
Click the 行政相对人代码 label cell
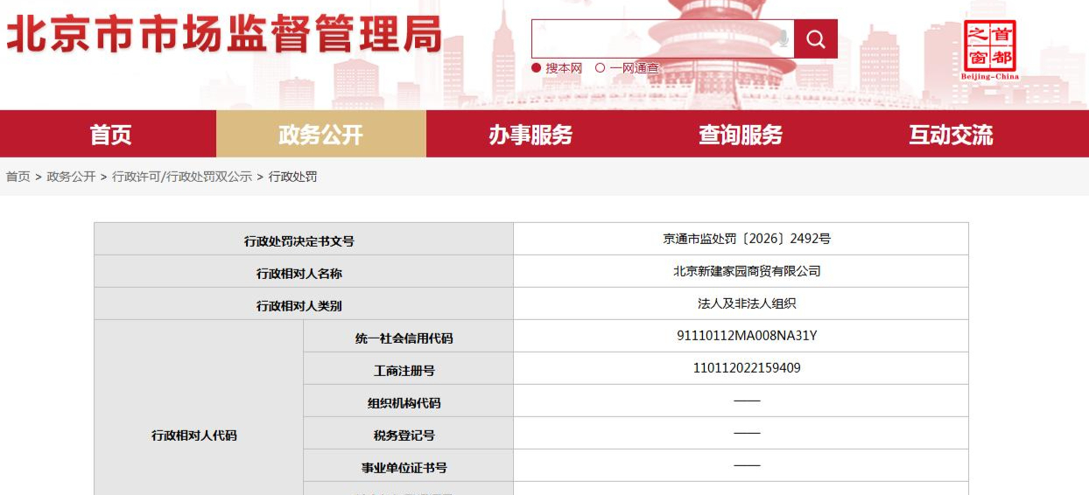[x=199, y=408]
